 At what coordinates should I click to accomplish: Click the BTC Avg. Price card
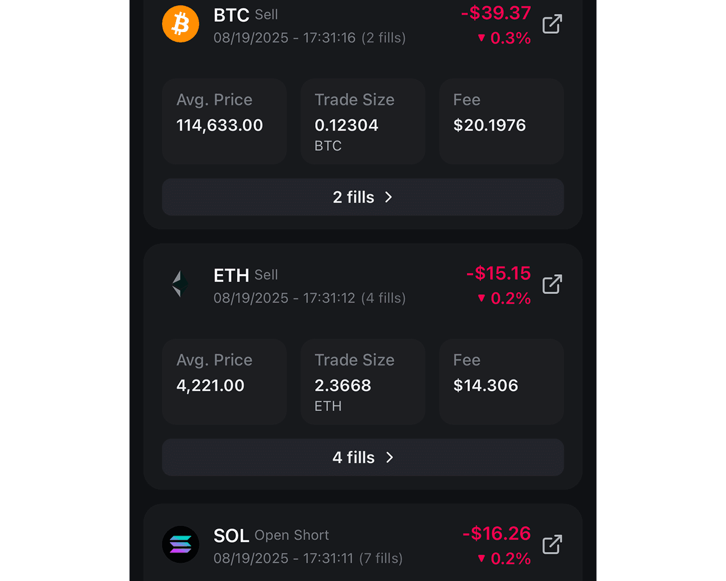point(224,121)
